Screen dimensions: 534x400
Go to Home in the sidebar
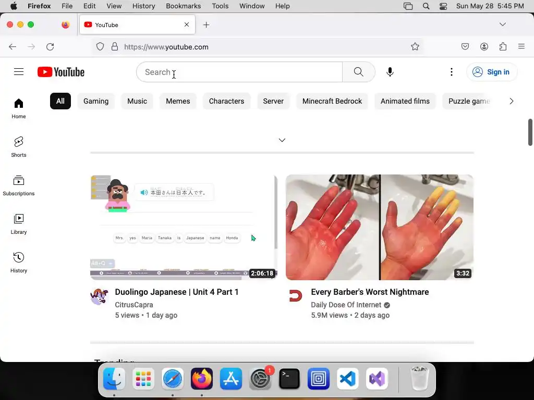click(x=19, y=108)
